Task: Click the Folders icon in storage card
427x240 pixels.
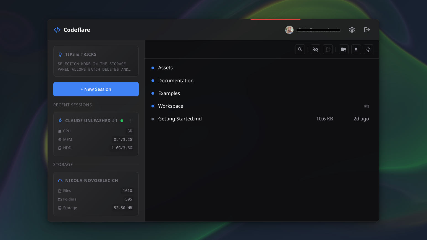Action: click(x=60, y=199)
